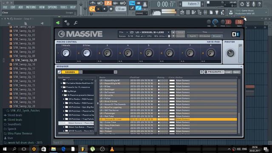
Task: Expand the by Belga folder
Action: tap(62, 91)
